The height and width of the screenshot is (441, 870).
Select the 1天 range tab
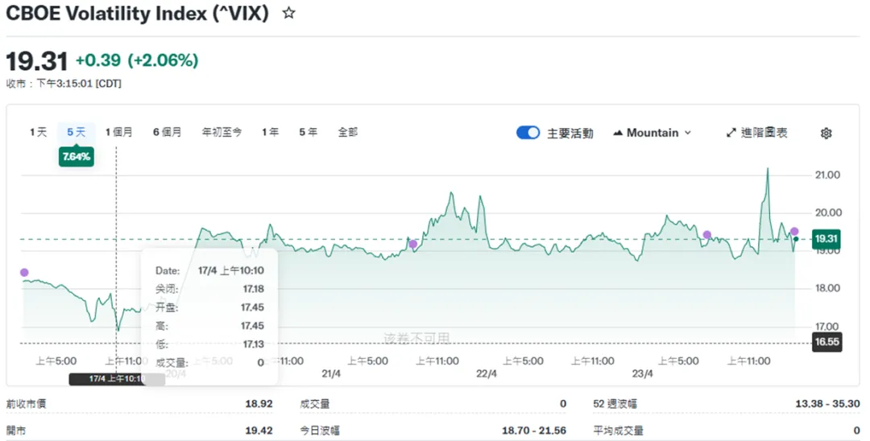click(x=39, y=133)
